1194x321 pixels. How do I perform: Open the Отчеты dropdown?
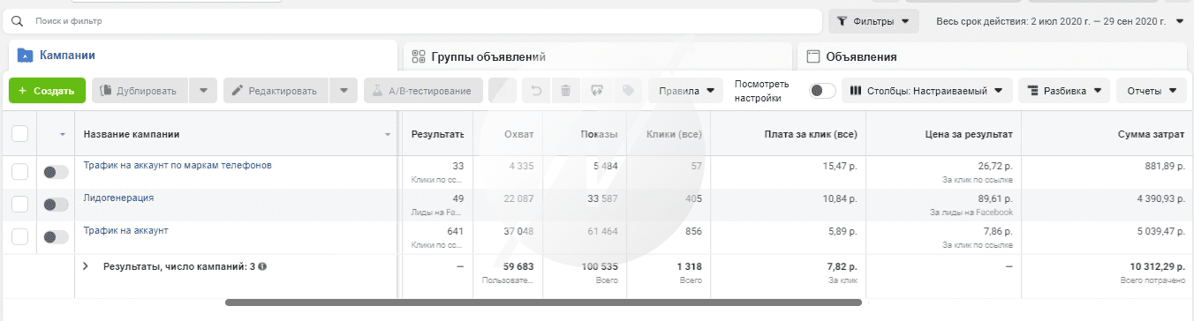1151,90
